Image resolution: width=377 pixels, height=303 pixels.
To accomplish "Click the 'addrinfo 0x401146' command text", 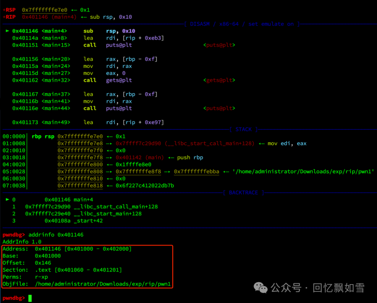I will pyautogui.click(x=56, y=235).
